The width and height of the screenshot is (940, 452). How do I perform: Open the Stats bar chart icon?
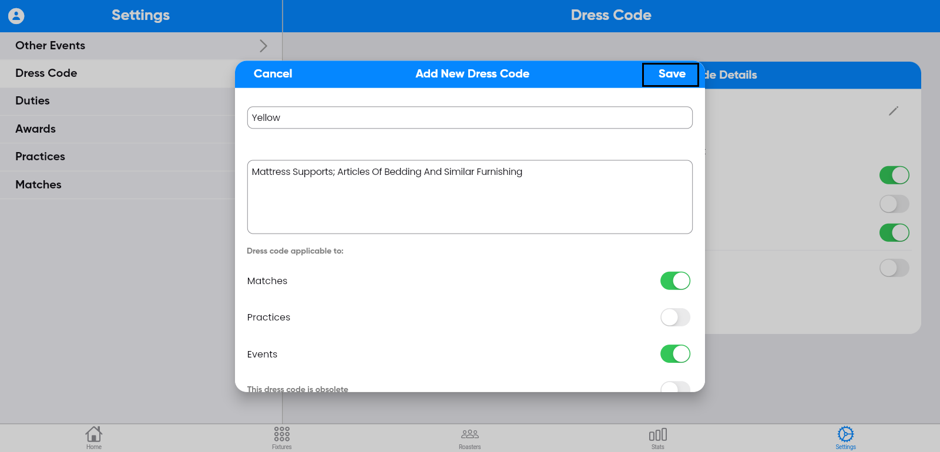tap(658, 434)
